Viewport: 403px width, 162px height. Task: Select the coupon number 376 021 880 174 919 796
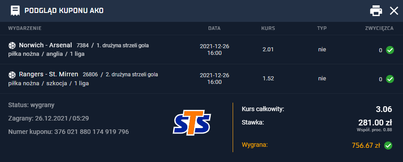click(91, 132)
